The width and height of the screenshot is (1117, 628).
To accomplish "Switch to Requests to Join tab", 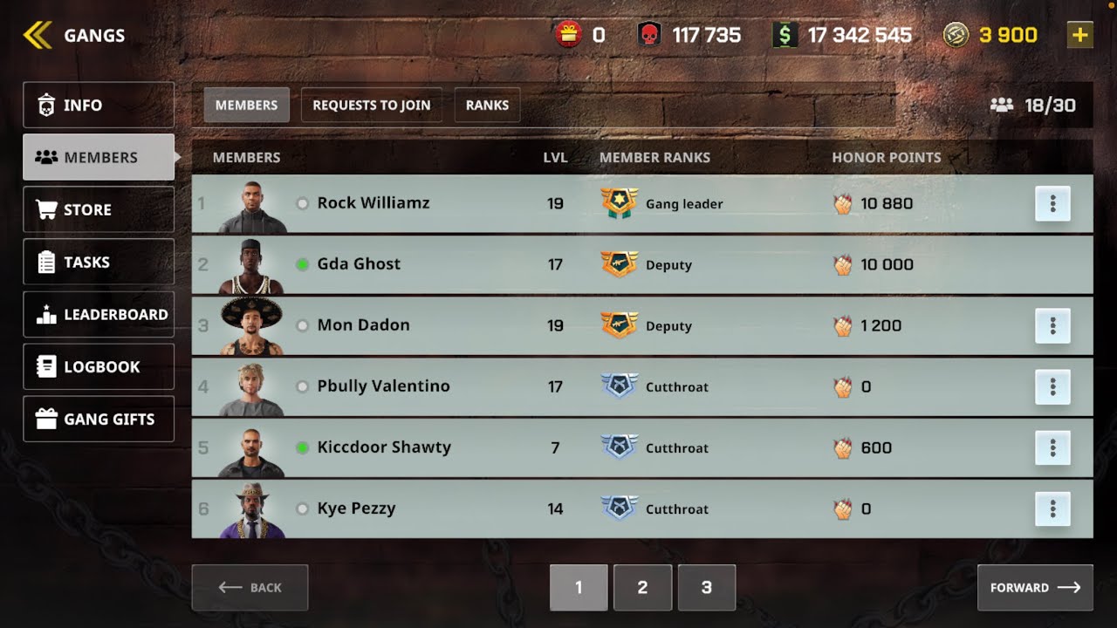I will tap(372, 105).
